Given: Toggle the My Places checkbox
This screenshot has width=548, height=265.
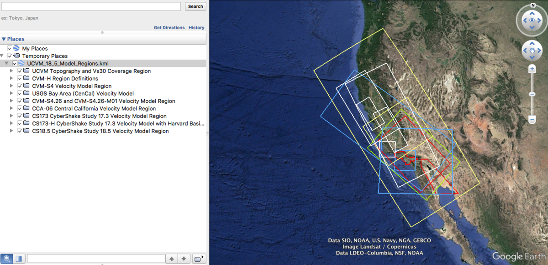Looking at the screenshot, I should pos(10,48).
